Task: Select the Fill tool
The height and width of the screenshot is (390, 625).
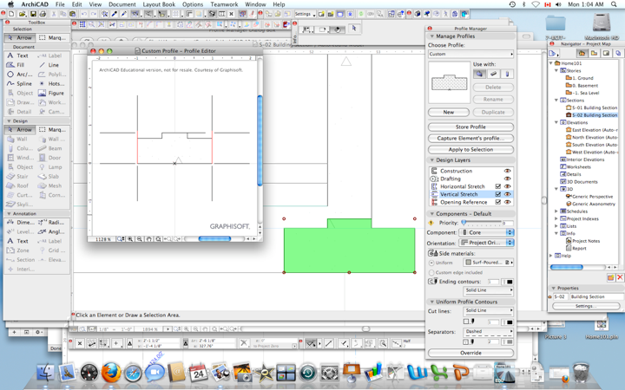Action: pyautogui.click(x=16, y=65)
